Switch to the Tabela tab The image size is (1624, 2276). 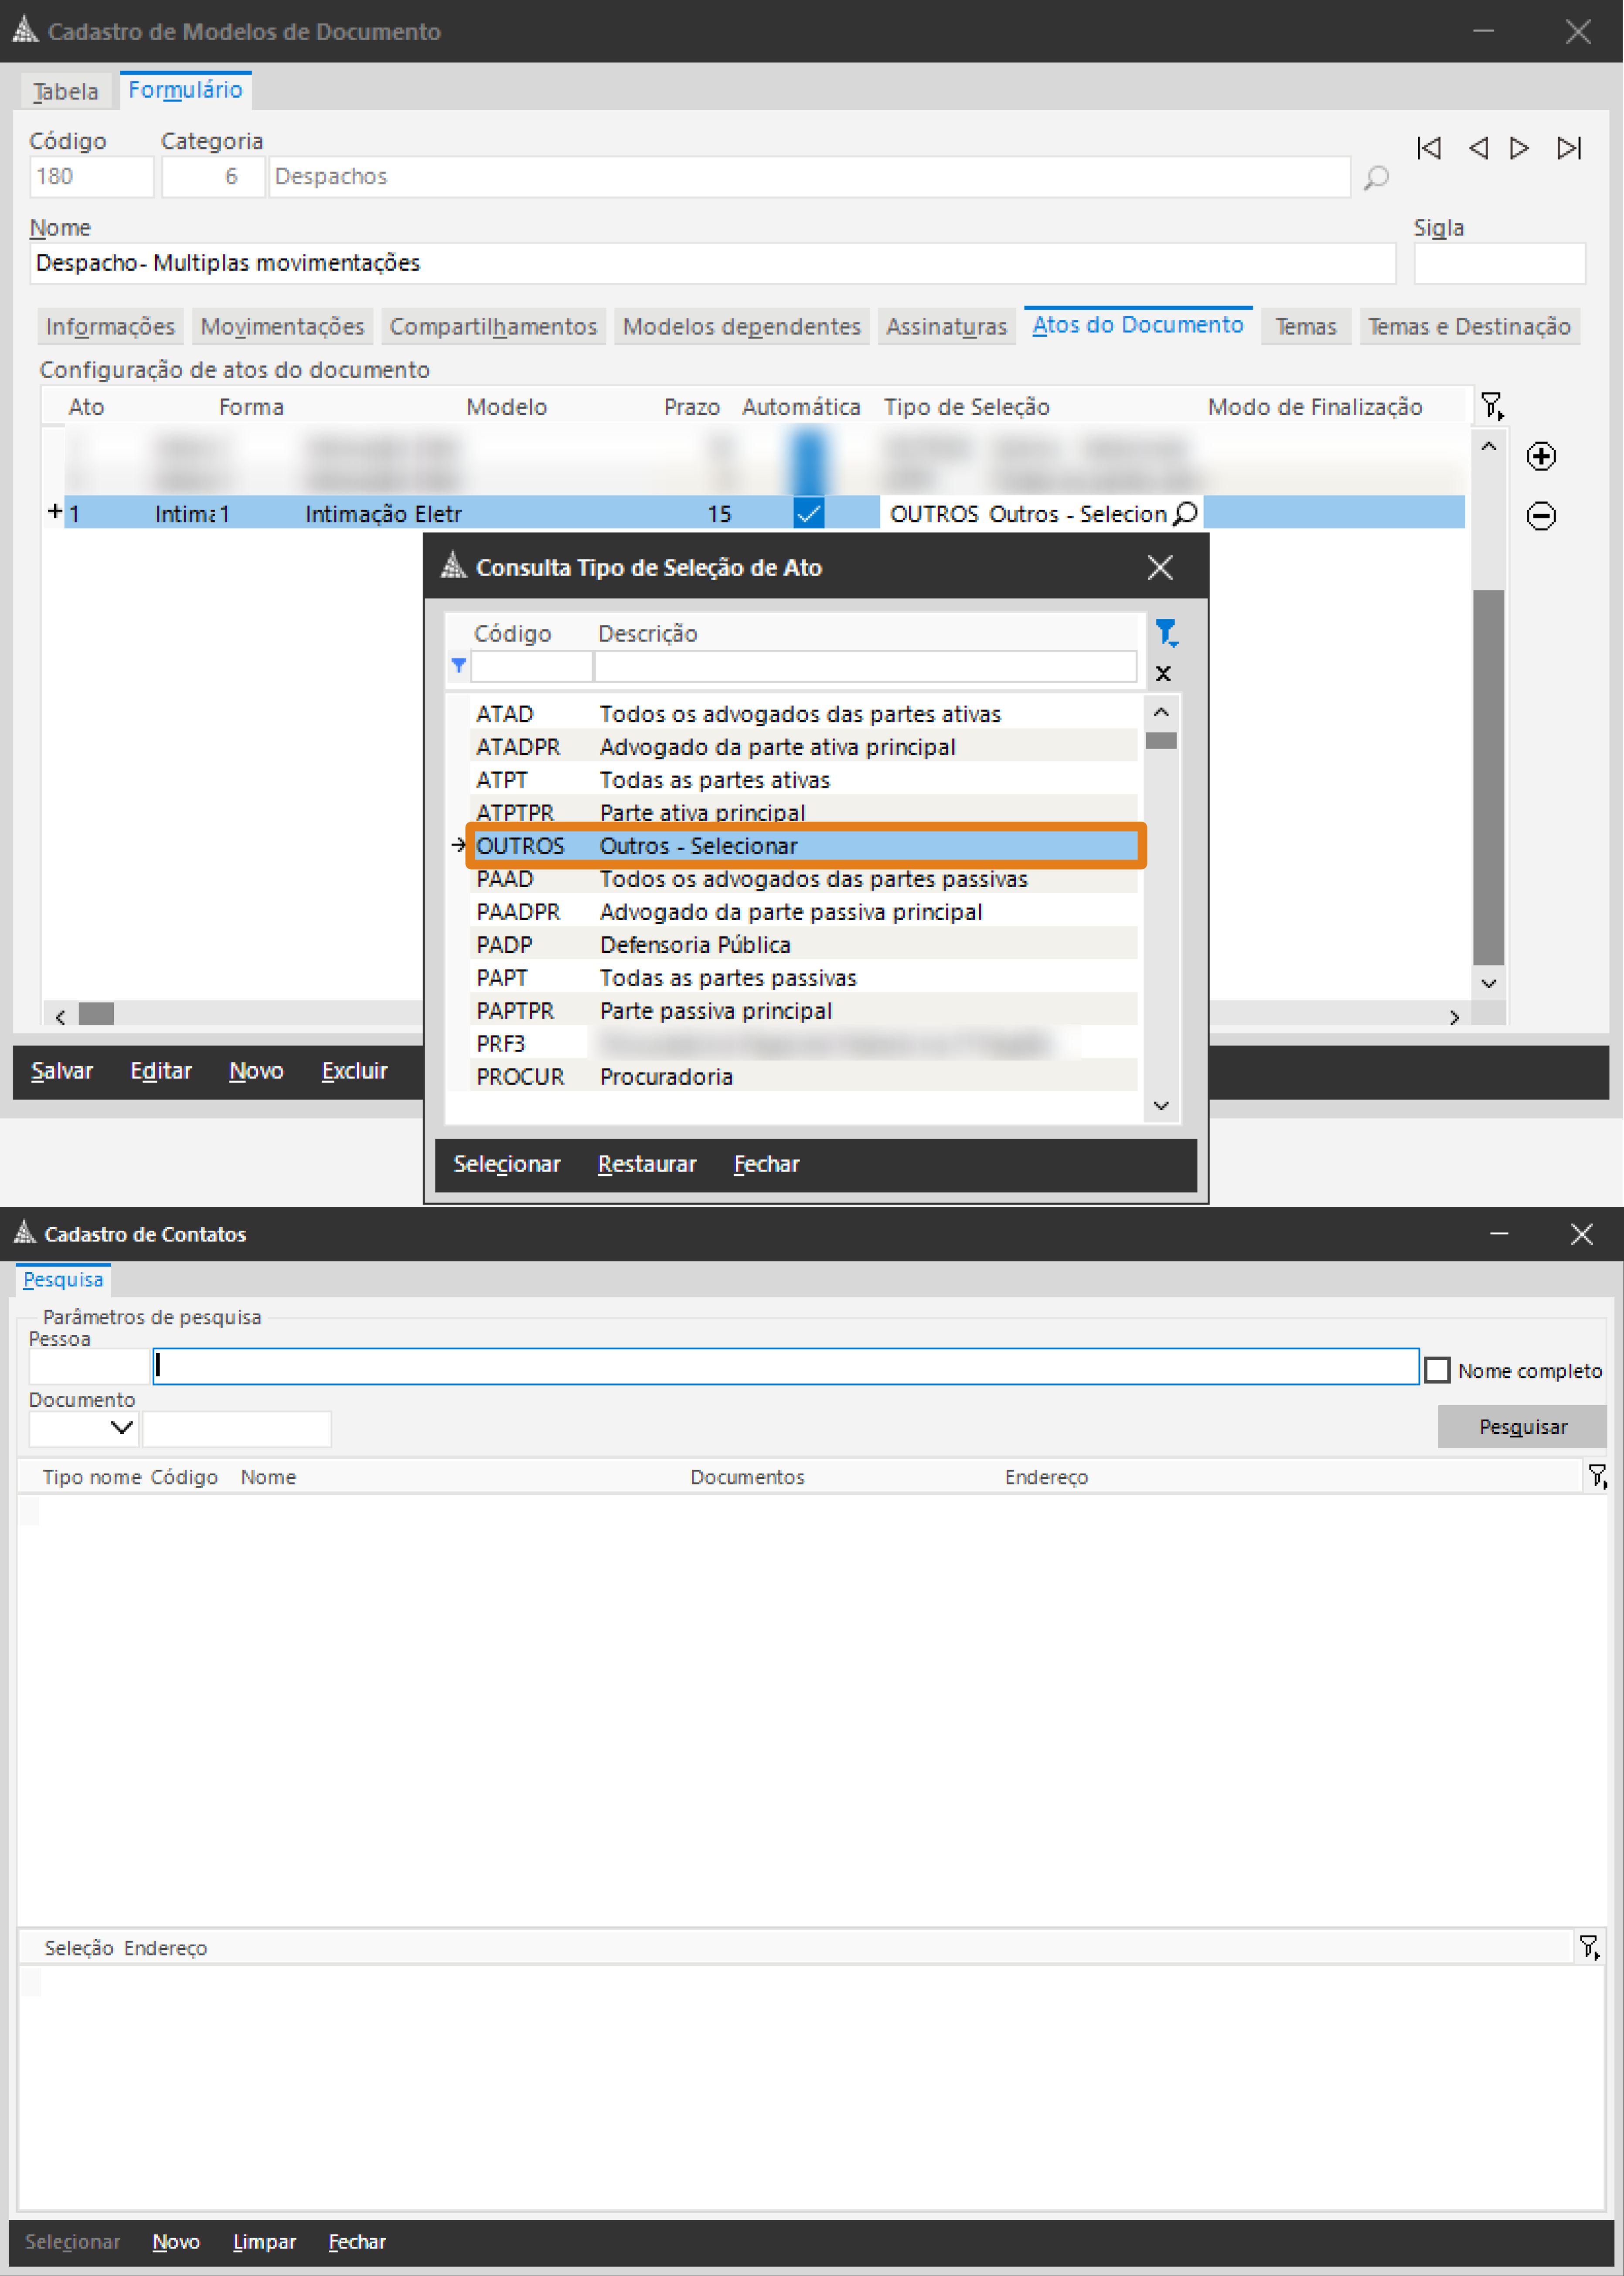tap(66, 92)
